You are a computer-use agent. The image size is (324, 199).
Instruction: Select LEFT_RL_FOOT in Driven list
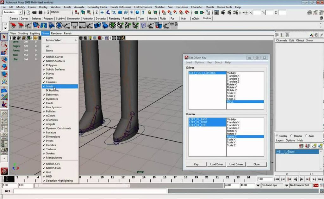(208, 122)
